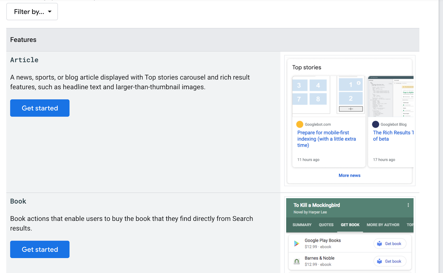Click the Googlebot Blog dark source icon
The image size is (443, 273).
[375, 124]
